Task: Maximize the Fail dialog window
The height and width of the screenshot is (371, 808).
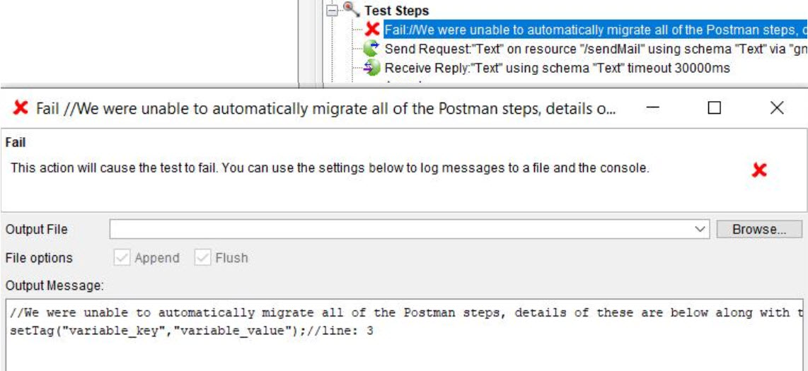Action: tap(715, 108)
